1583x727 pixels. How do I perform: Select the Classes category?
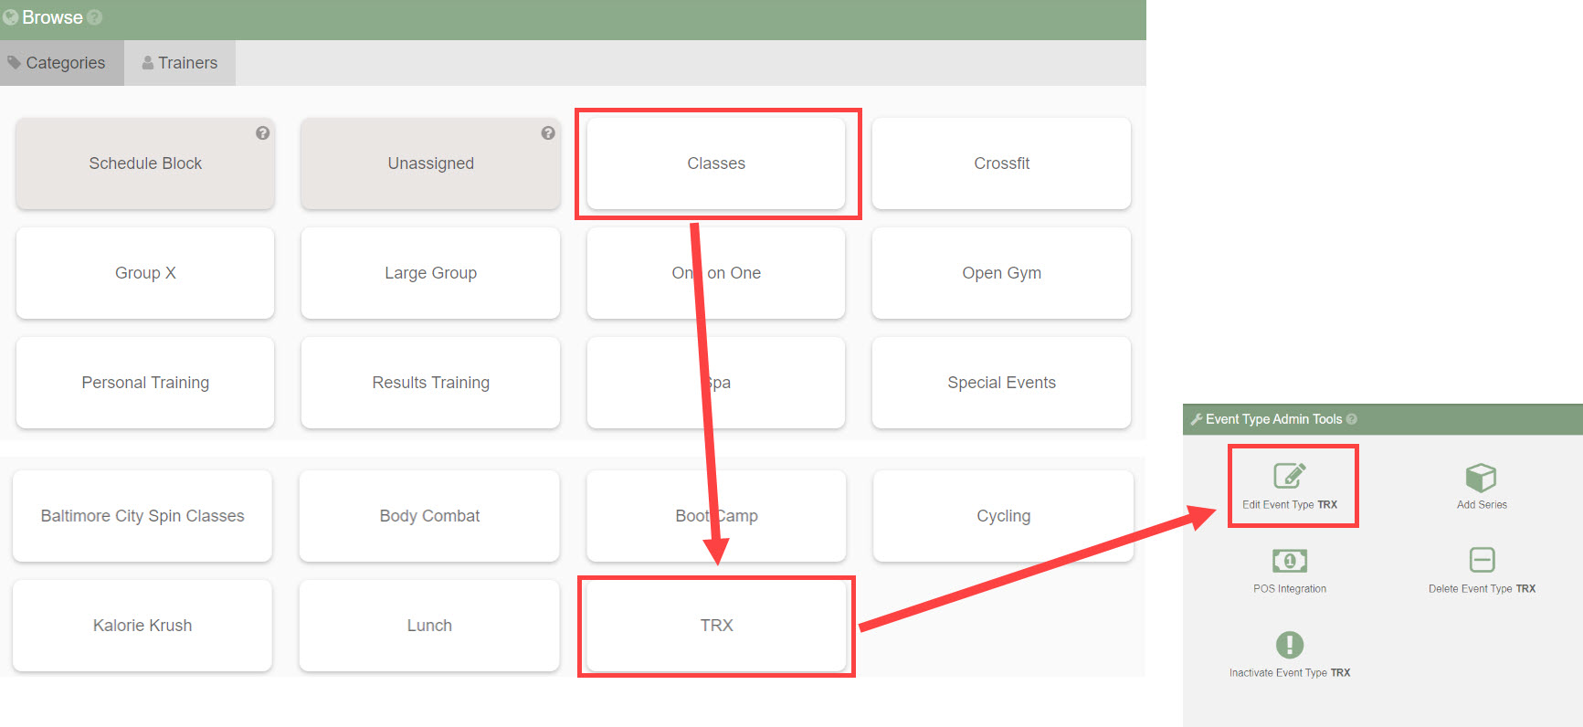[x=716, y=163]
